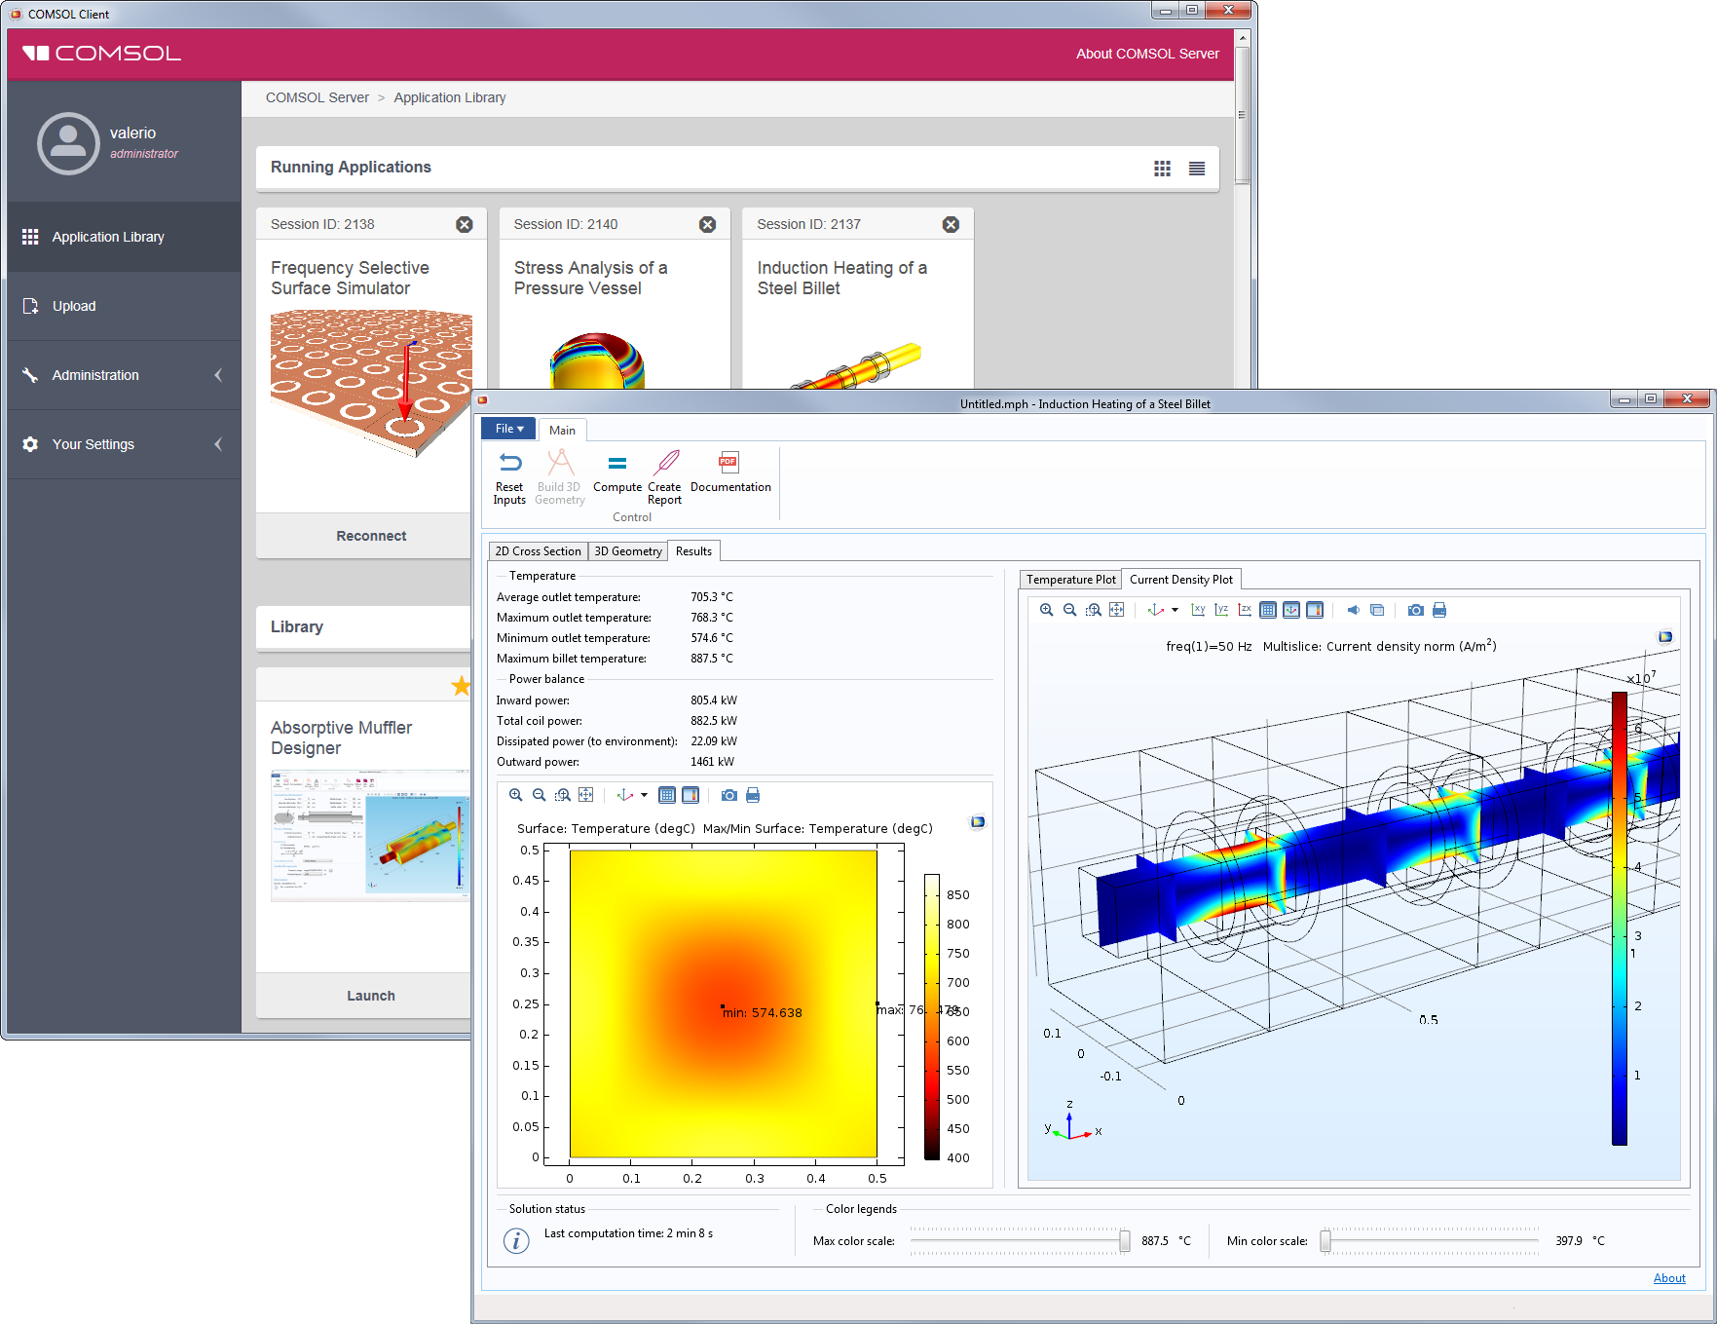This screenshot has height=1324, width=1717.
Task: Zoom in on the temperature surface plot
Action: [516, 795]
